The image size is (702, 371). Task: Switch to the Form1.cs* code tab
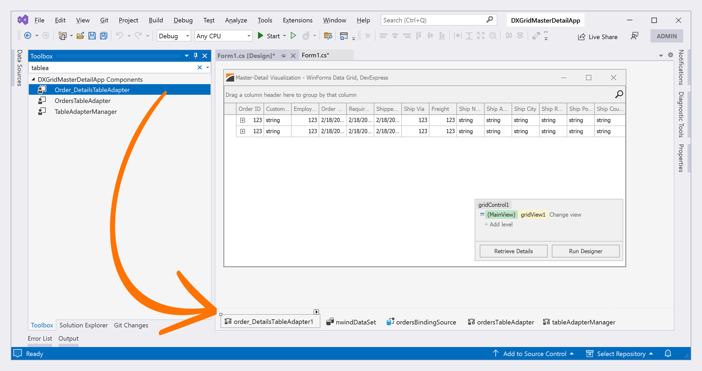(x=315, y=55)
